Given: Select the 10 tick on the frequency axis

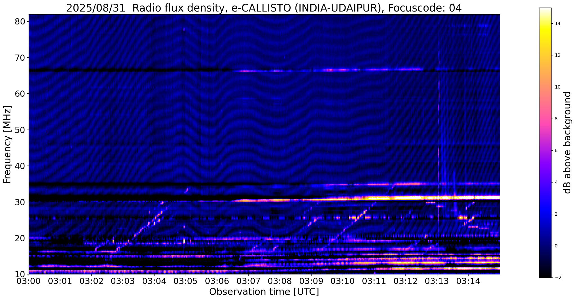Looking at the screenshot, I should pos(20,274).
